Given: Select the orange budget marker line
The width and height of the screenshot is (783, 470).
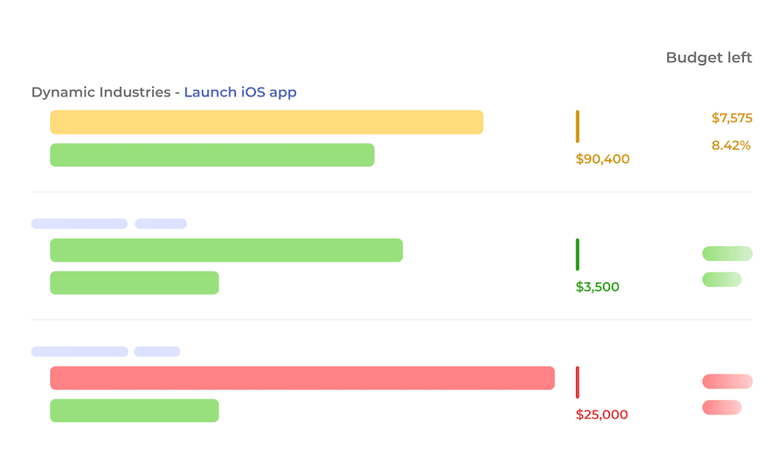Looking at the screenshot, I should pos(578,127).
